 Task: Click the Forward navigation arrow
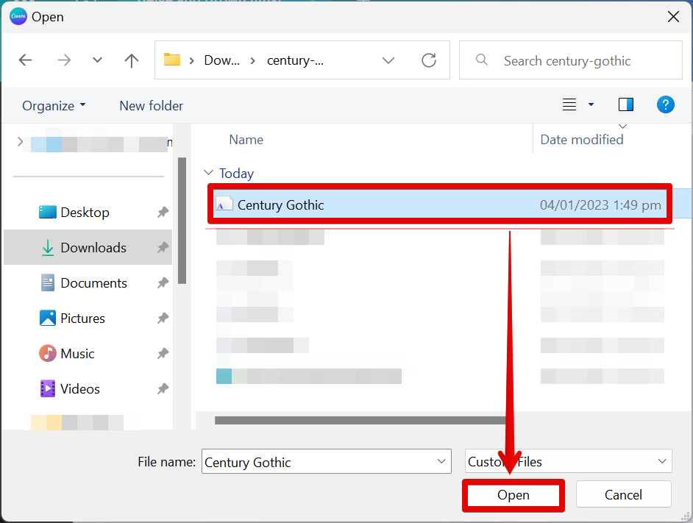[x=64, y=60]
